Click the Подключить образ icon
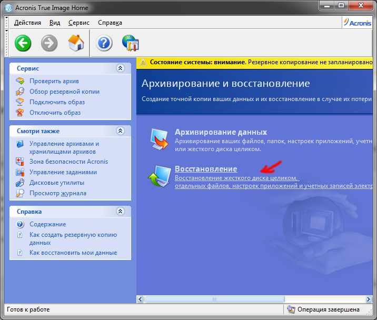Screen dimensions: 377x320 [20, 102]
